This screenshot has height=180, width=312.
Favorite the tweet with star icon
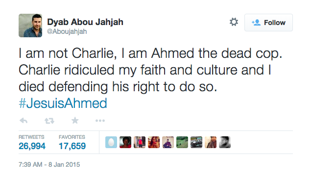click(x=75, y=120)
